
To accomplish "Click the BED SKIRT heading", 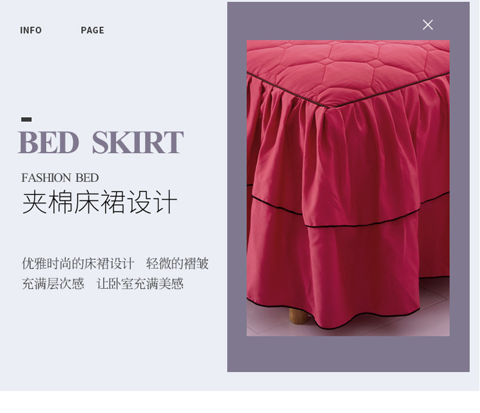I will pos(101,142).
